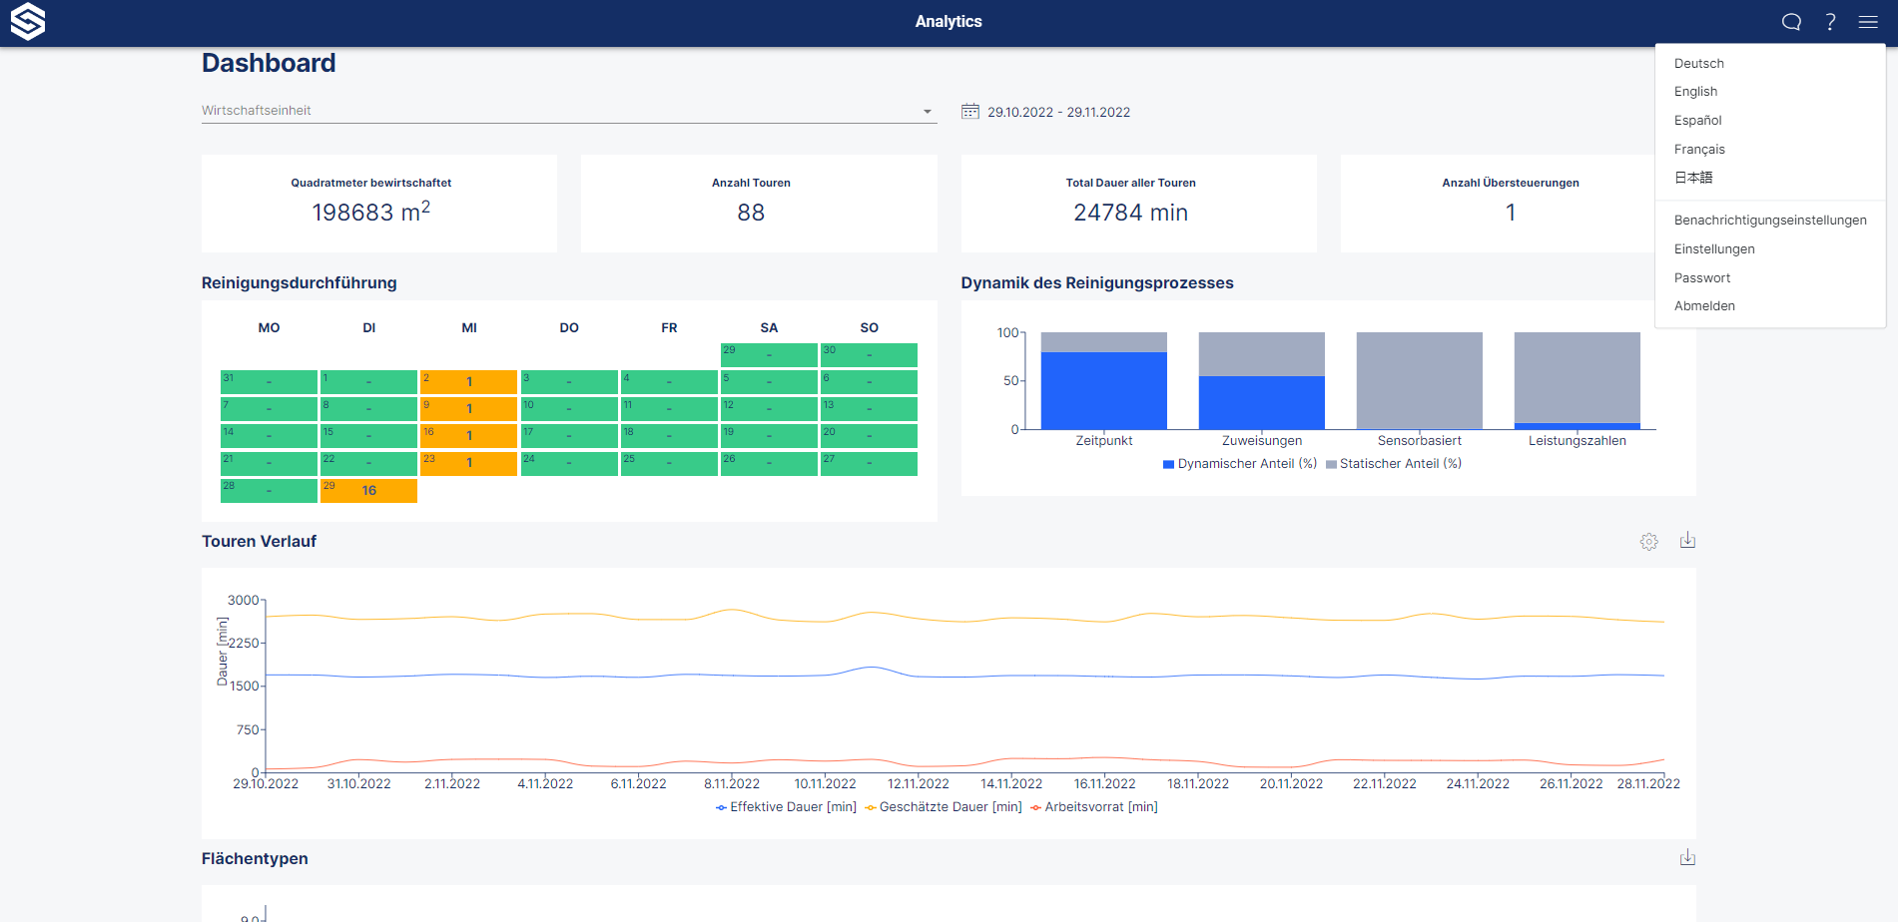The width and height of the screenshot is (1898, 922).
Task: Select orange calendar cell for day 9
Action: pyautogui.click(x=469, y=409)
